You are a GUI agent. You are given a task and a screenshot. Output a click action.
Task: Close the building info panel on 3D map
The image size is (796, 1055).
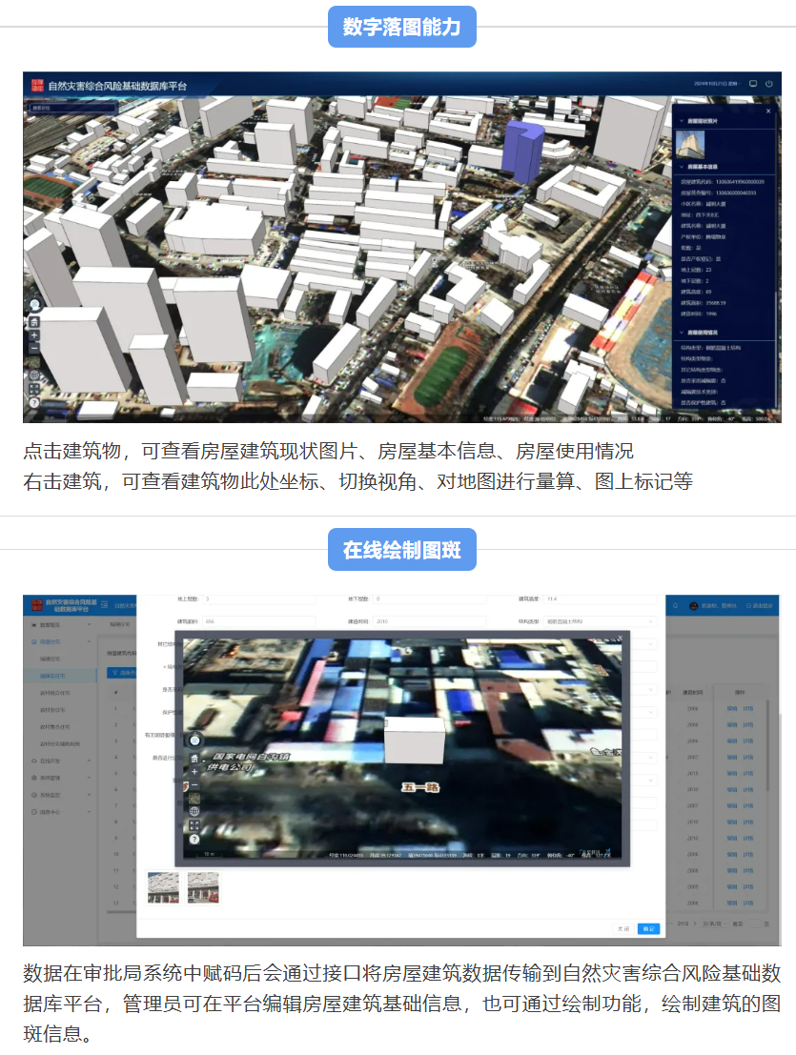(768, 112)
